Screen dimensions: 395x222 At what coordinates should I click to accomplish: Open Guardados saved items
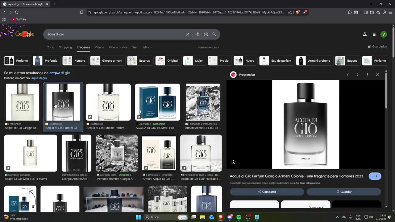pos(377,47)
